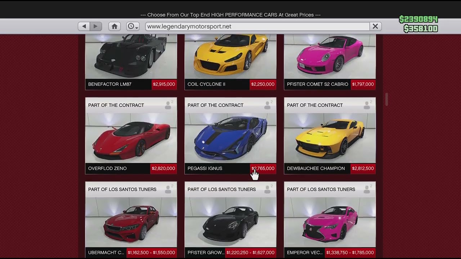Click seat-count icon on Ubermacht card
This screenshot has height=259, width=461.
point(169,189)
